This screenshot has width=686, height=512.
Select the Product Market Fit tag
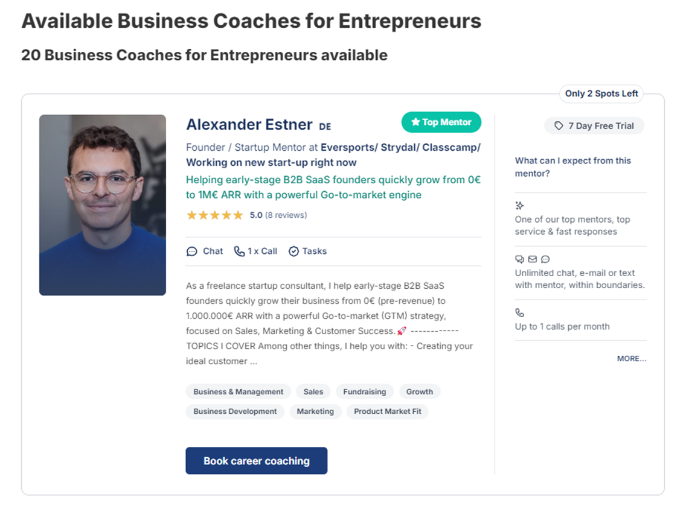pyautogui.click(x=387, y=411)
